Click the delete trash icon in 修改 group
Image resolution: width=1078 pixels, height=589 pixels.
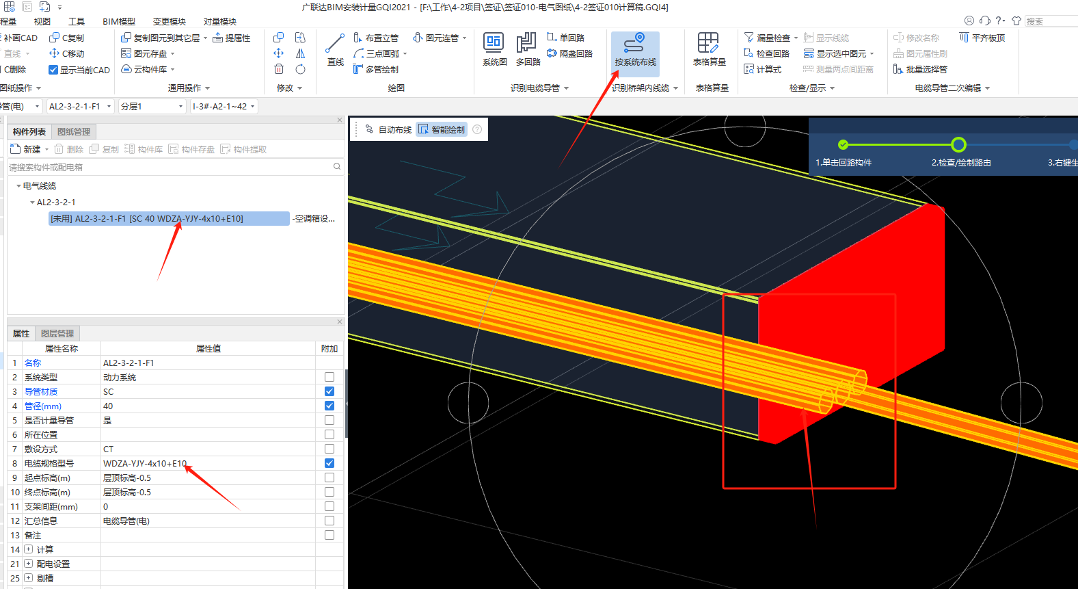click(x=279, y=69)
